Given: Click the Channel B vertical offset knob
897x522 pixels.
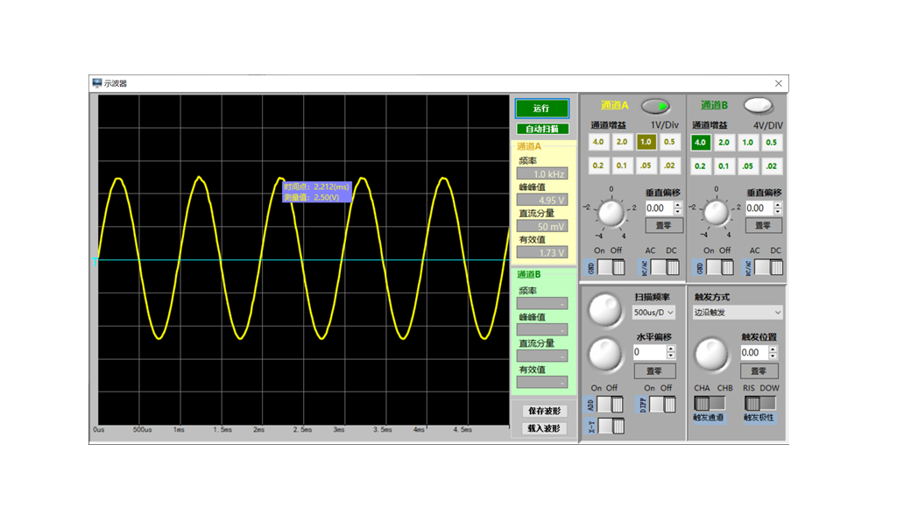Looking at the screenshot, I should pyautogui.click(x=716, y=211).
